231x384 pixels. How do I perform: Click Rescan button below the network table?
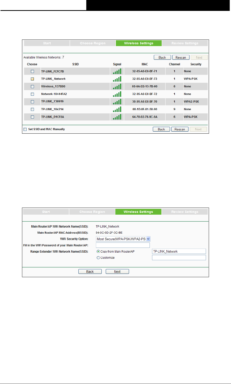(x=180, y=129)
